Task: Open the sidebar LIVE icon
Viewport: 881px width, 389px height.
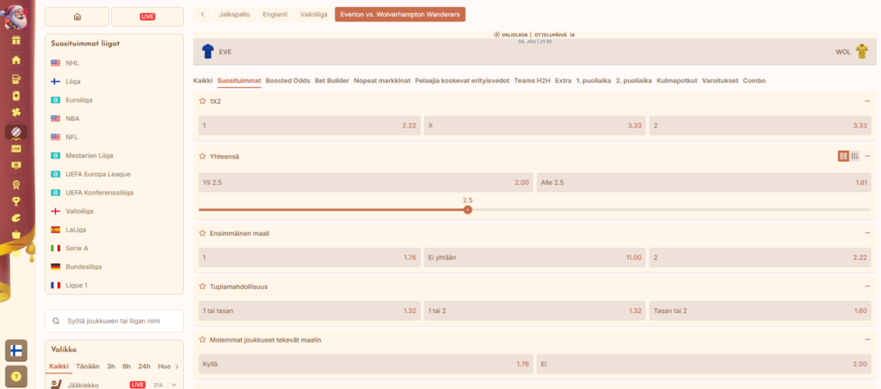Action: click(x=16, y=148)
